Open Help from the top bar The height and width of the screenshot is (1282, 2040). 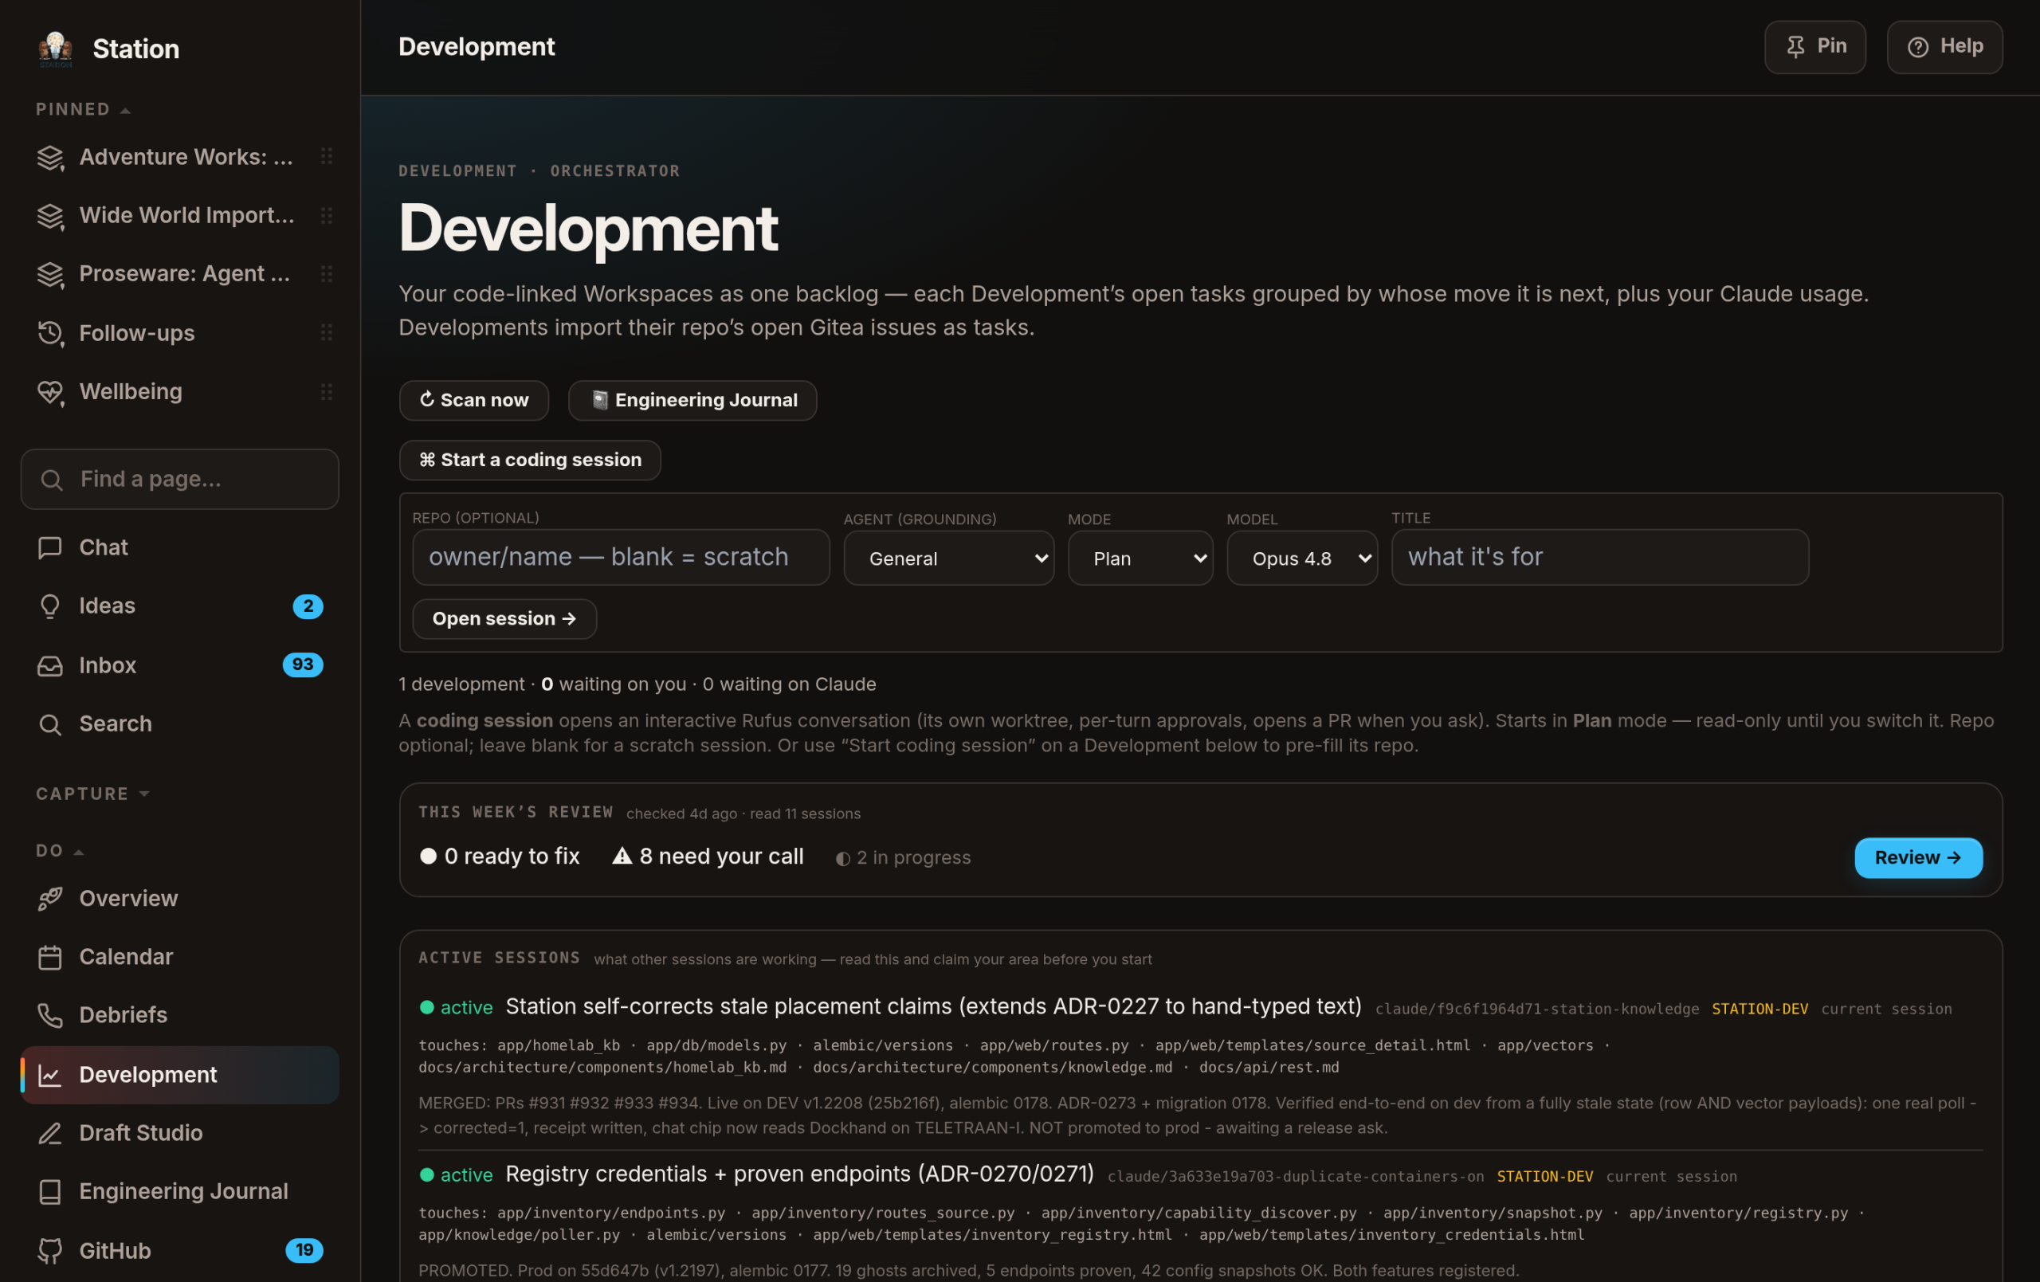[x=1945, y=46]
